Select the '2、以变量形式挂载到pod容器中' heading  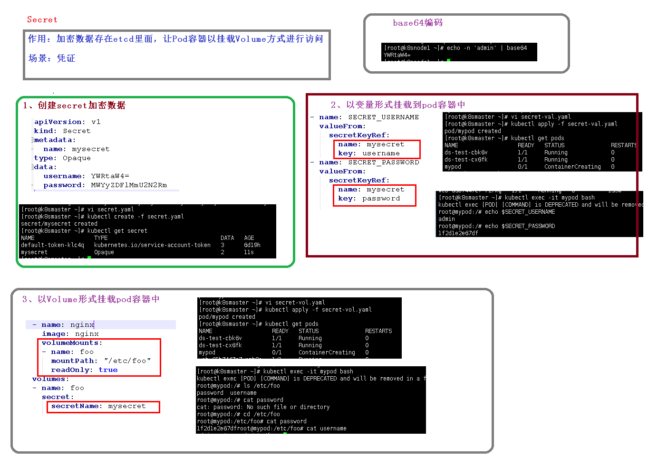tap(398, 105)
